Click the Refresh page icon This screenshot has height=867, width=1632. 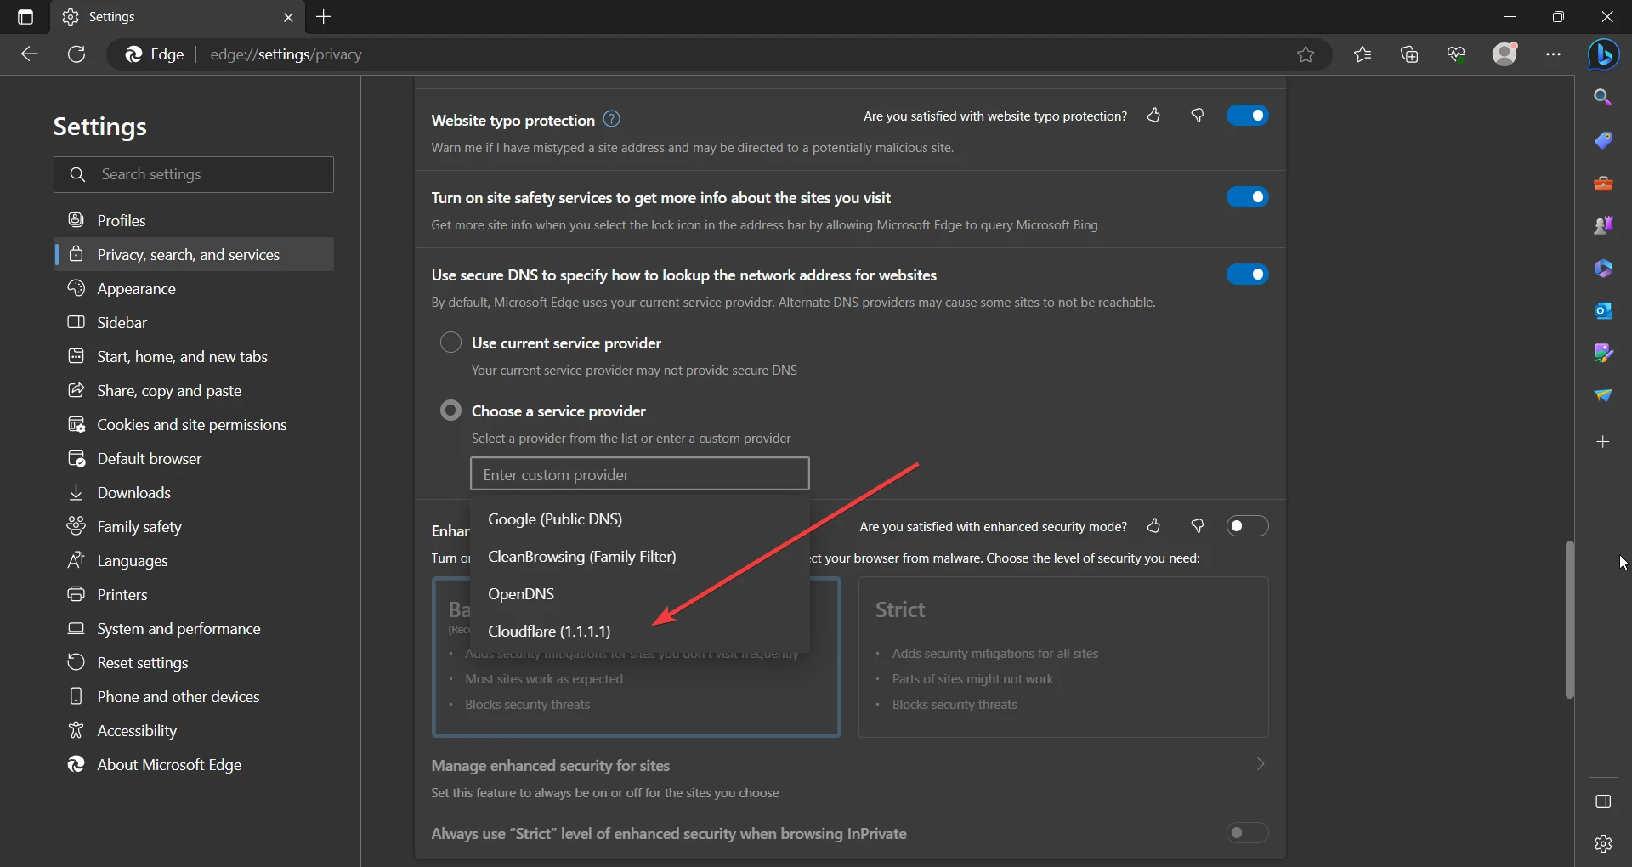(x=76, y=54)
